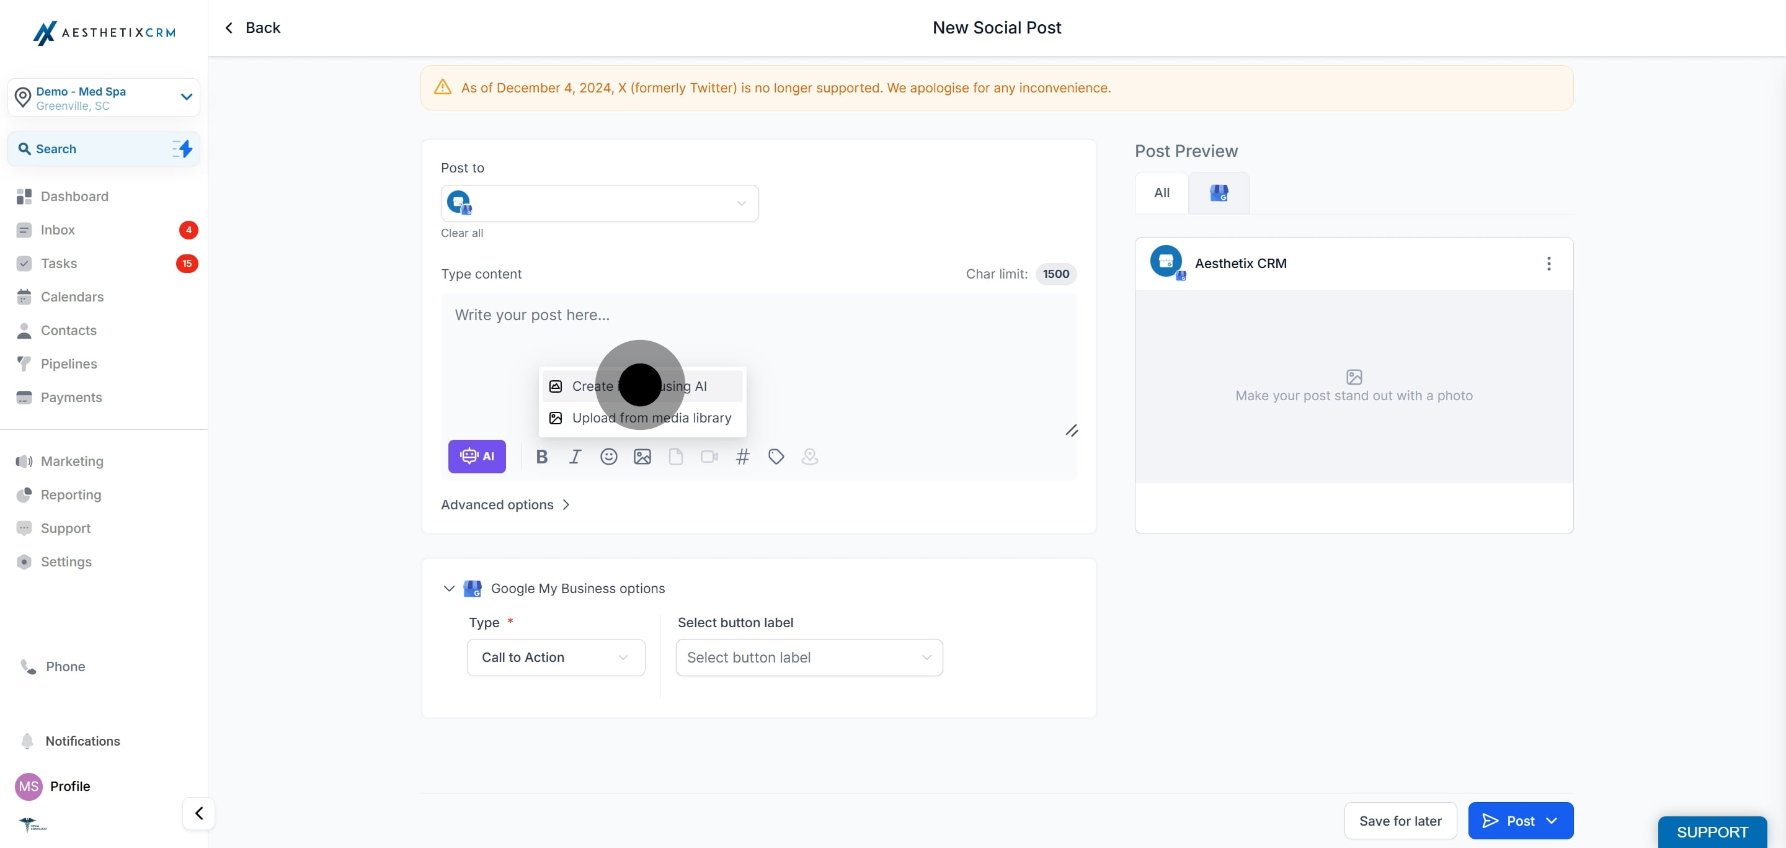Click quick actions lightning bolt icon
The image size is (1786, 848).
tap(182, 148)
